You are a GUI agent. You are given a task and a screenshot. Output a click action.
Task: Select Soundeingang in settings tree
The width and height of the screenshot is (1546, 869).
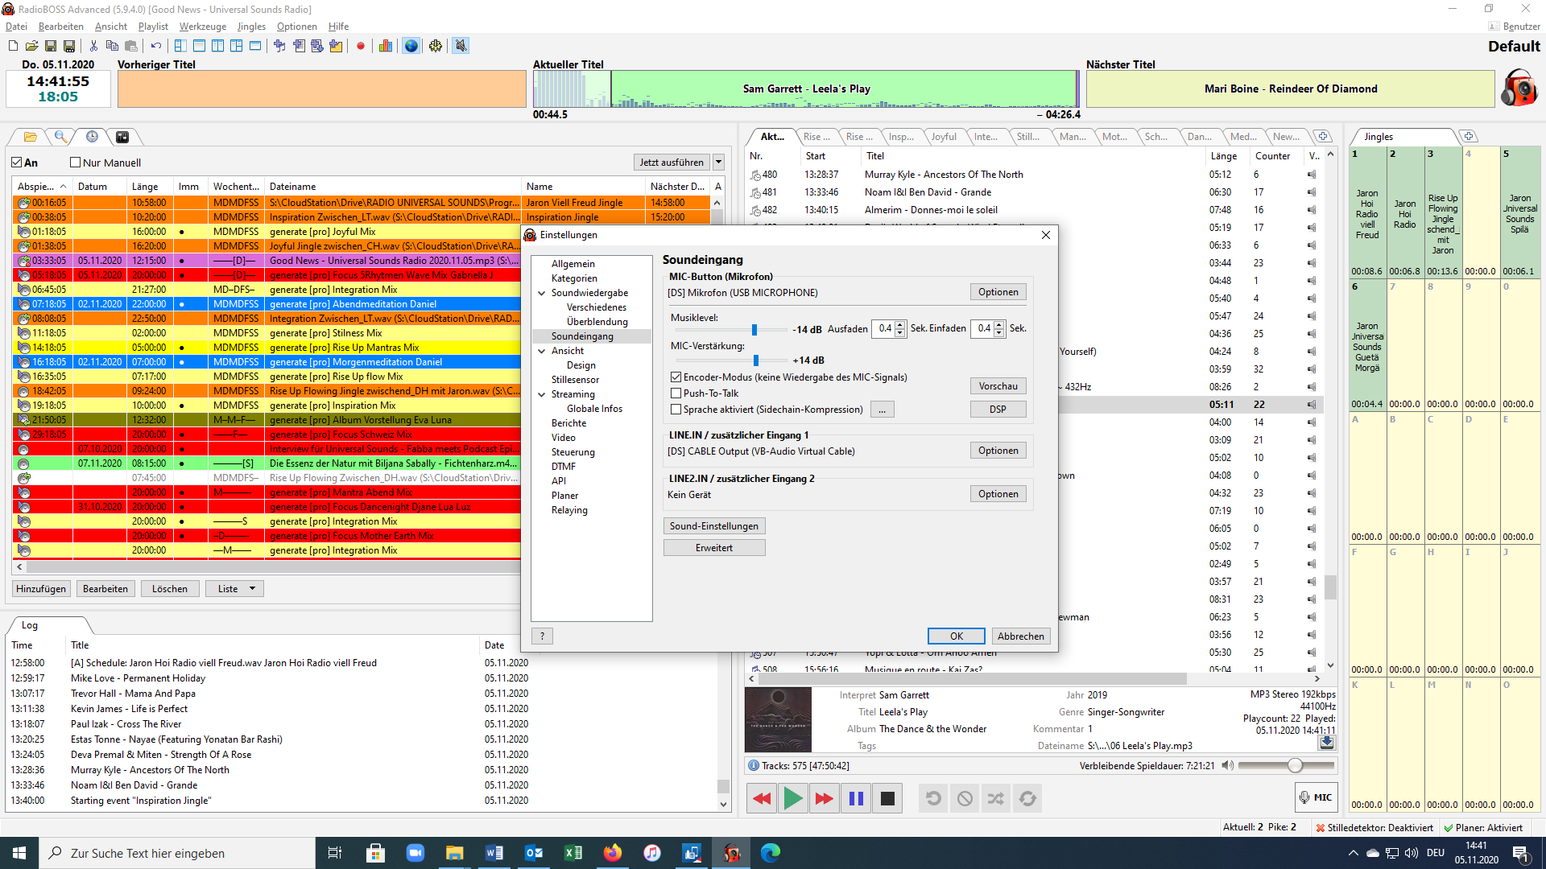(582, 336)
